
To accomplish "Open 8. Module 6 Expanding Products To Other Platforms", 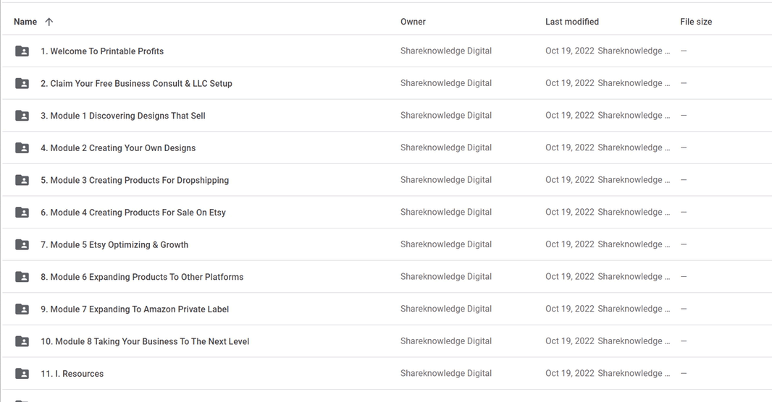I will point(142,277).
